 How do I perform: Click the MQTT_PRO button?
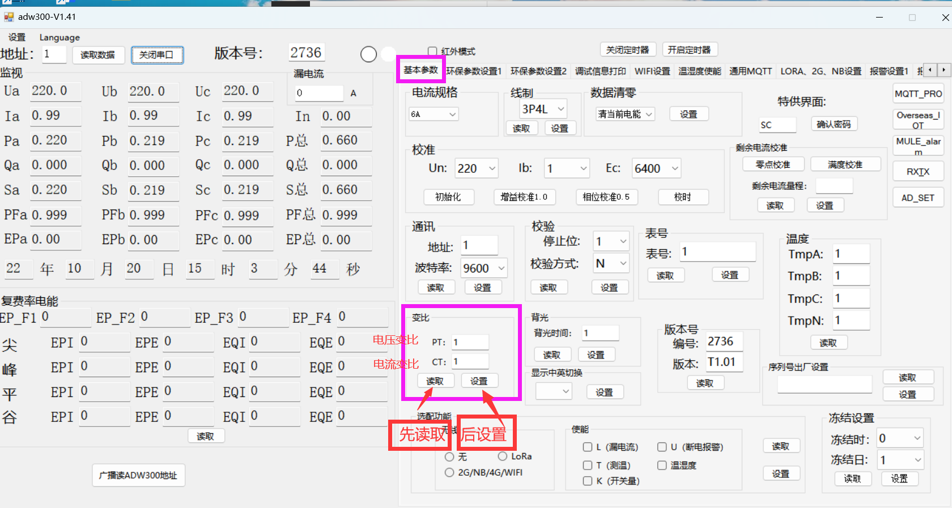(918, 94)
